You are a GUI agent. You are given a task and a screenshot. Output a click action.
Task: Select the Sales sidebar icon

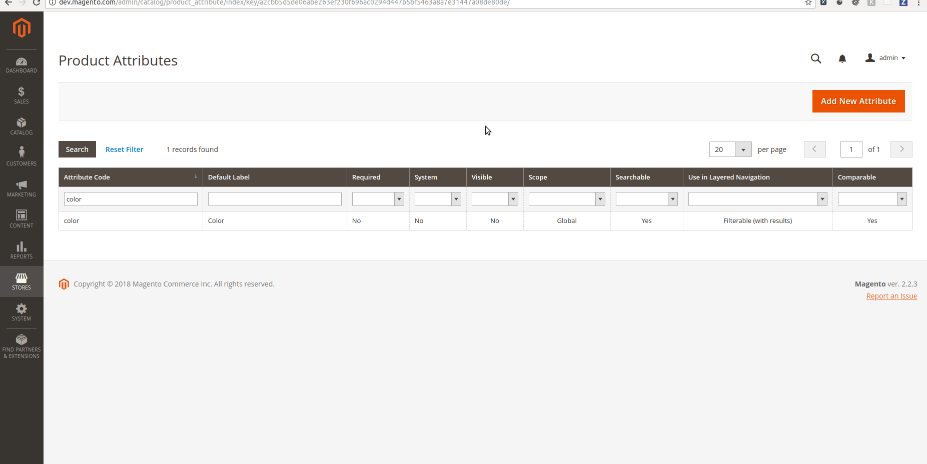pyautogui.click(x=21, y=95)
